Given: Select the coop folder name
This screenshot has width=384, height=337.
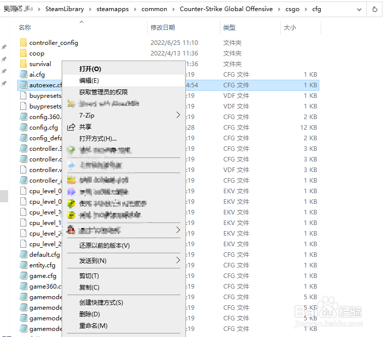Looking at the screenshot, I should [37, 53].
